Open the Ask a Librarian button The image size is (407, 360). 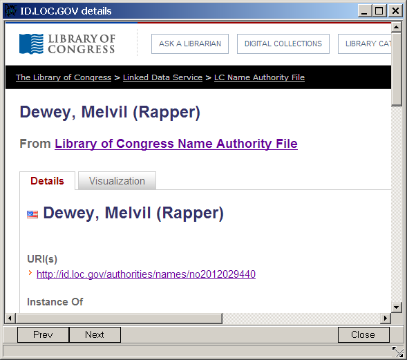pos(190,44)
